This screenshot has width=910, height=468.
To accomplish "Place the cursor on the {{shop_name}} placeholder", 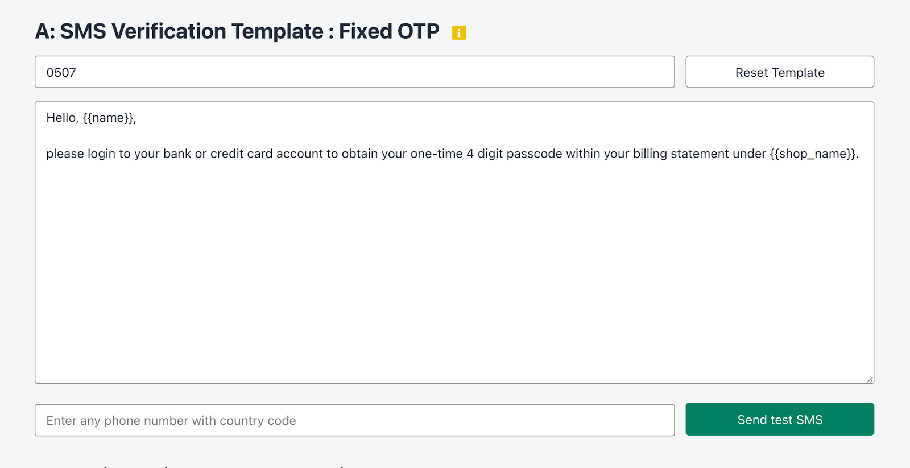I will 813,154.
